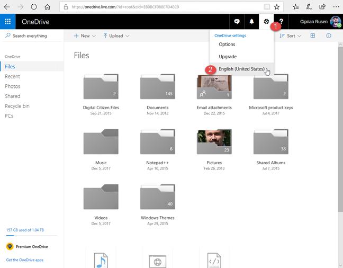Viewport: 343px width, 268px height.
Task: Add page to favorites with star icon
Action: (x=277, y=7)
